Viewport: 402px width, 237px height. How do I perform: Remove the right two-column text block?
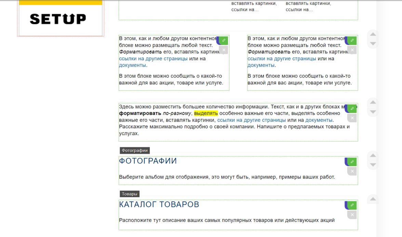point(352,50)
